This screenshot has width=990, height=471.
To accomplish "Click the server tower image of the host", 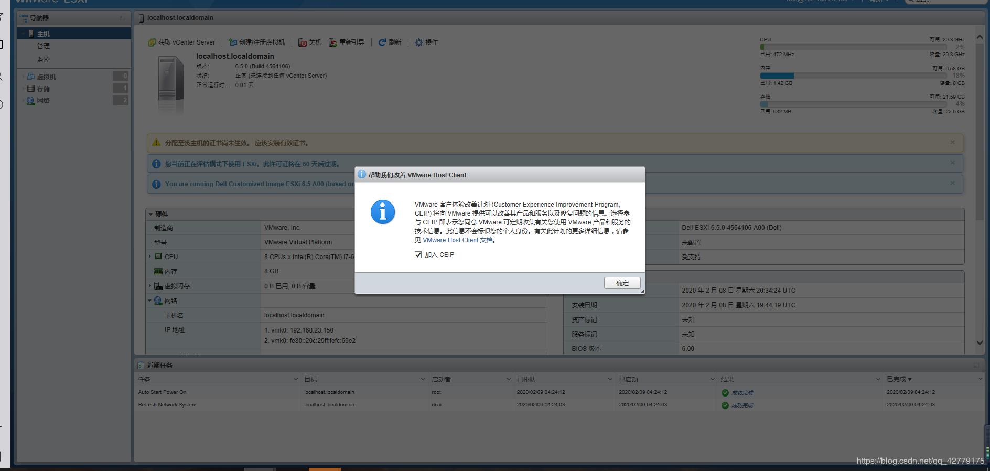I will [171, 79].
